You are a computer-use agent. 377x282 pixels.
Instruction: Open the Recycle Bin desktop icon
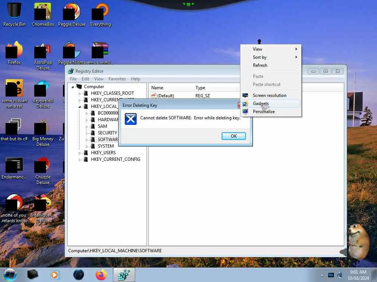point(14,14)
